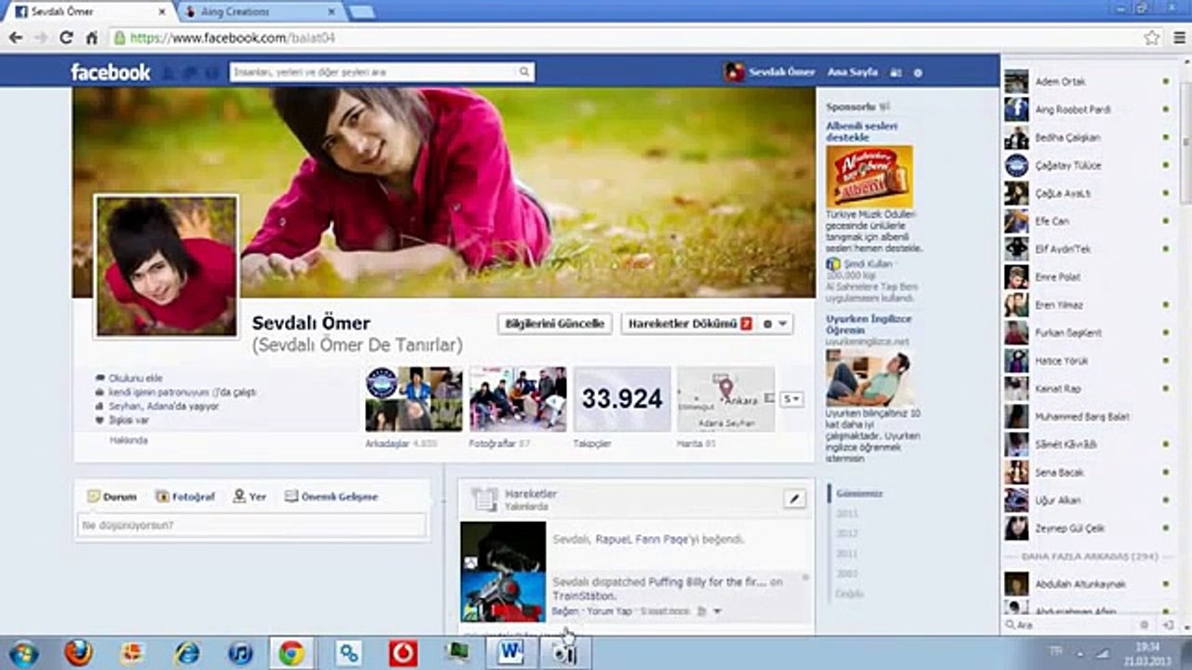Screen dimensions: 1192x670
Task: Click the profile picture thumbnail
Action: tap(166, 265)
